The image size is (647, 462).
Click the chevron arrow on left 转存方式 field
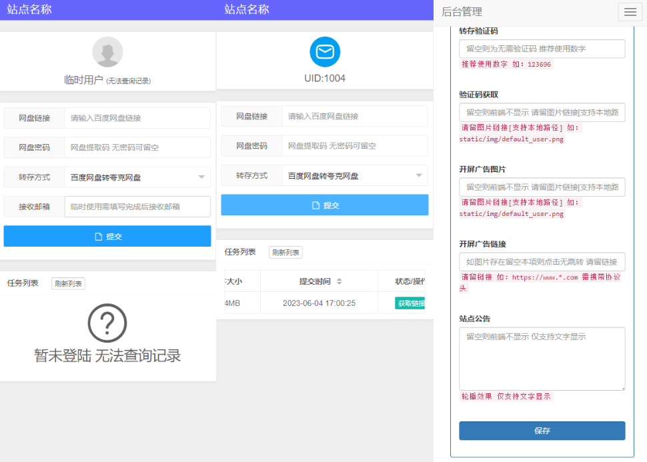(x=202, y=176)
